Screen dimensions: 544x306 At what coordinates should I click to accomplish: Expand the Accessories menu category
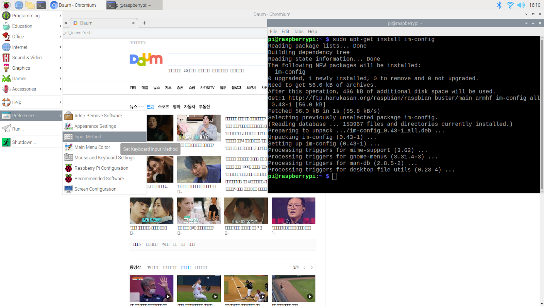click(x=32, y=89)
